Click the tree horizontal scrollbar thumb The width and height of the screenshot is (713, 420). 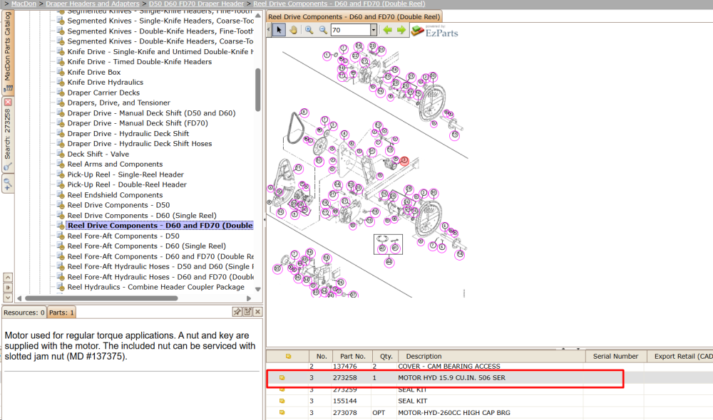[x=101, y=298]
